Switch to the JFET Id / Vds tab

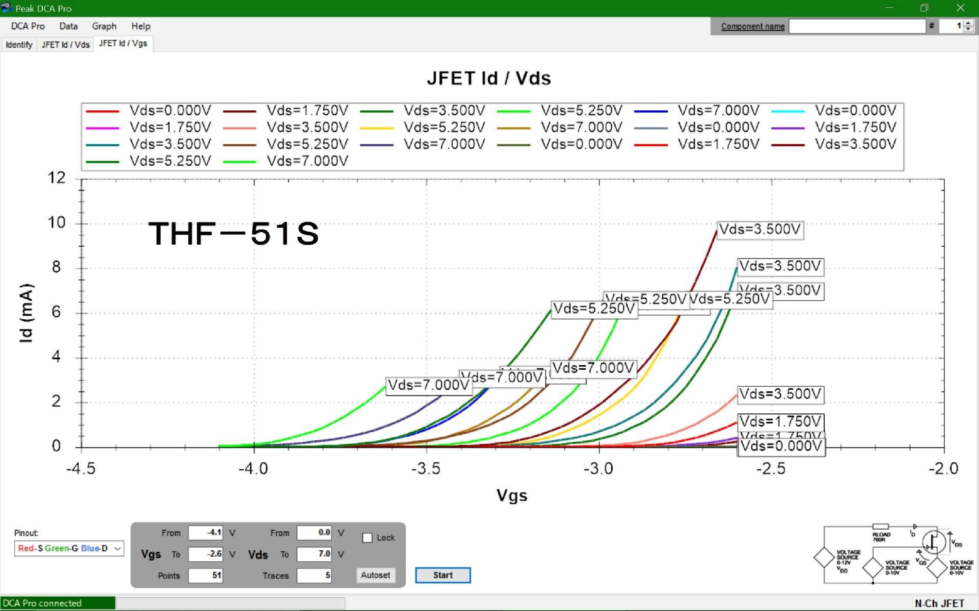[x=65, y=45]
